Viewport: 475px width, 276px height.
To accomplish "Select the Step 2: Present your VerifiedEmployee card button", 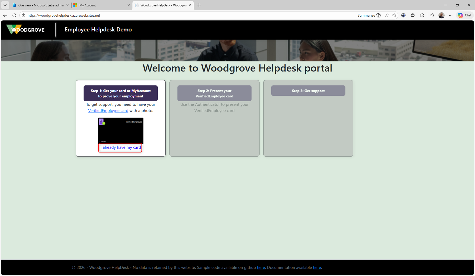I will click(214, 93).
